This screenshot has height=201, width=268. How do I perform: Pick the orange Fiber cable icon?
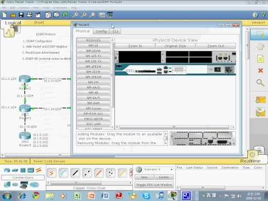99,173
